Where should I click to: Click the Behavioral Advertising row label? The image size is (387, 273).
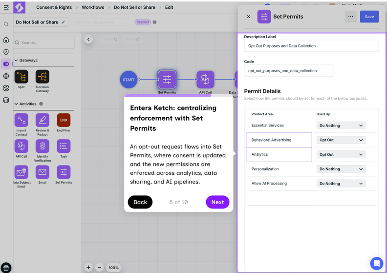(271, 140)
